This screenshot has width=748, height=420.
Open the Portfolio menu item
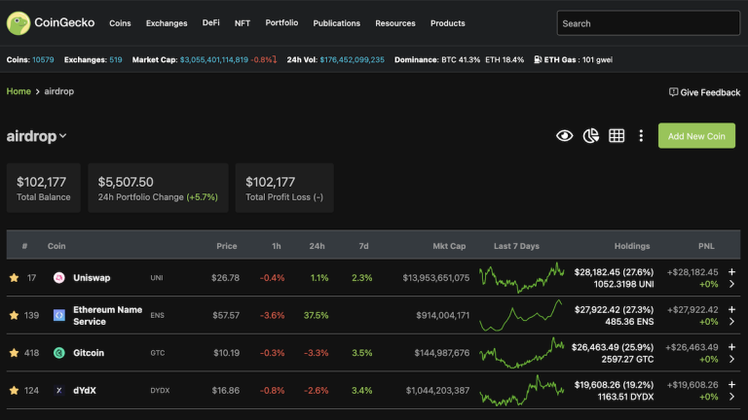click(x=281, y=23)
